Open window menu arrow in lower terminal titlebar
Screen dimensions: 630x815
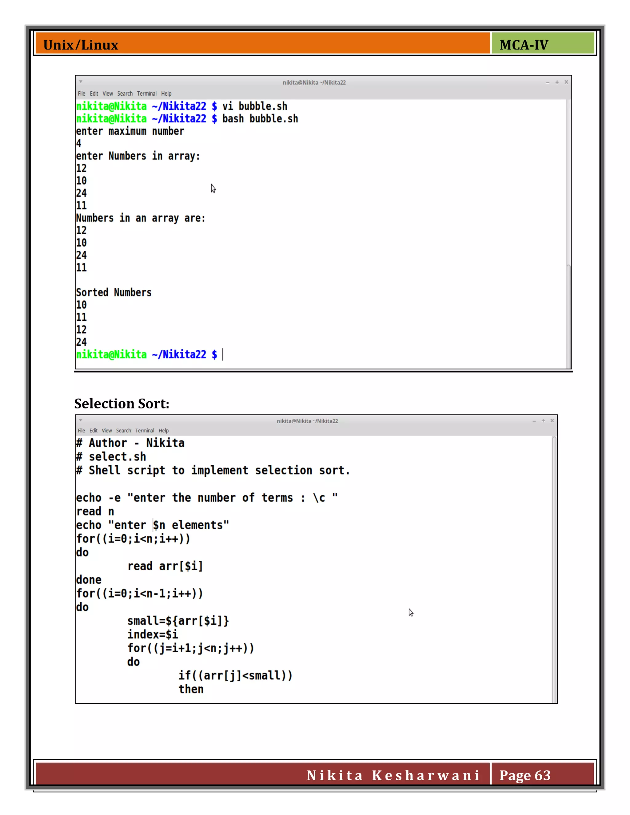pos(81,420)
